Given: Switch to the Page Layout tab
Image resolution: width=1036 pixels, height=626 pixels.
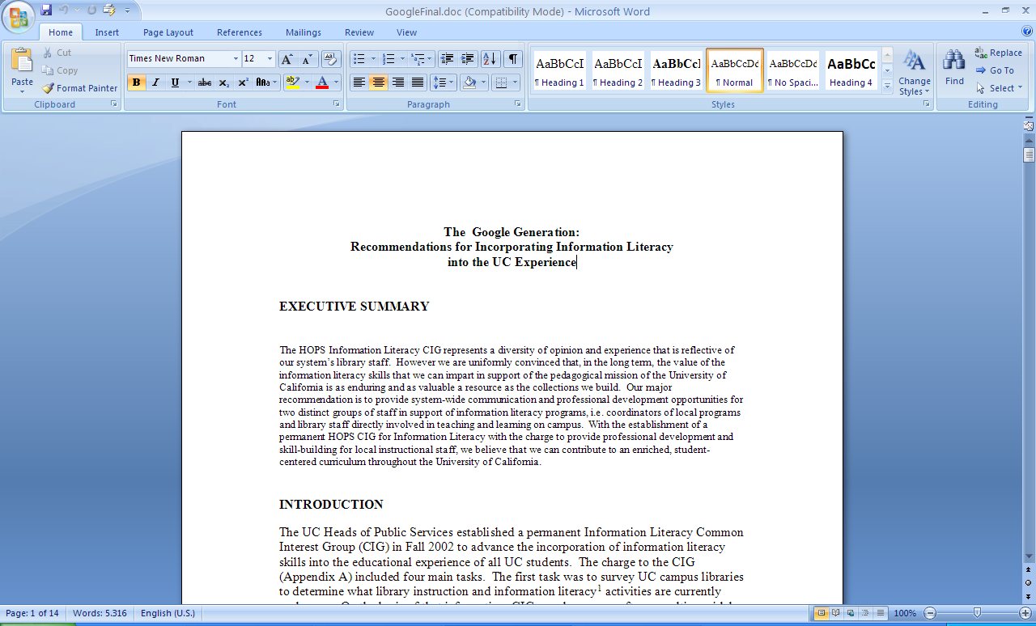Looking at the screenshot, I should (168, 32).
